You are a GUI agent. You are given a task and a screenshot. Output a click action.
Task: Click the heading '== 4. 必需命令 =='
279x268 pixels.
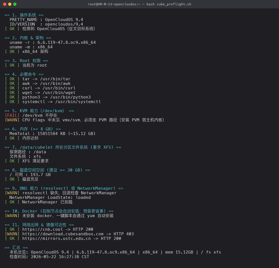pyautogui.click(x=24, y=74)
